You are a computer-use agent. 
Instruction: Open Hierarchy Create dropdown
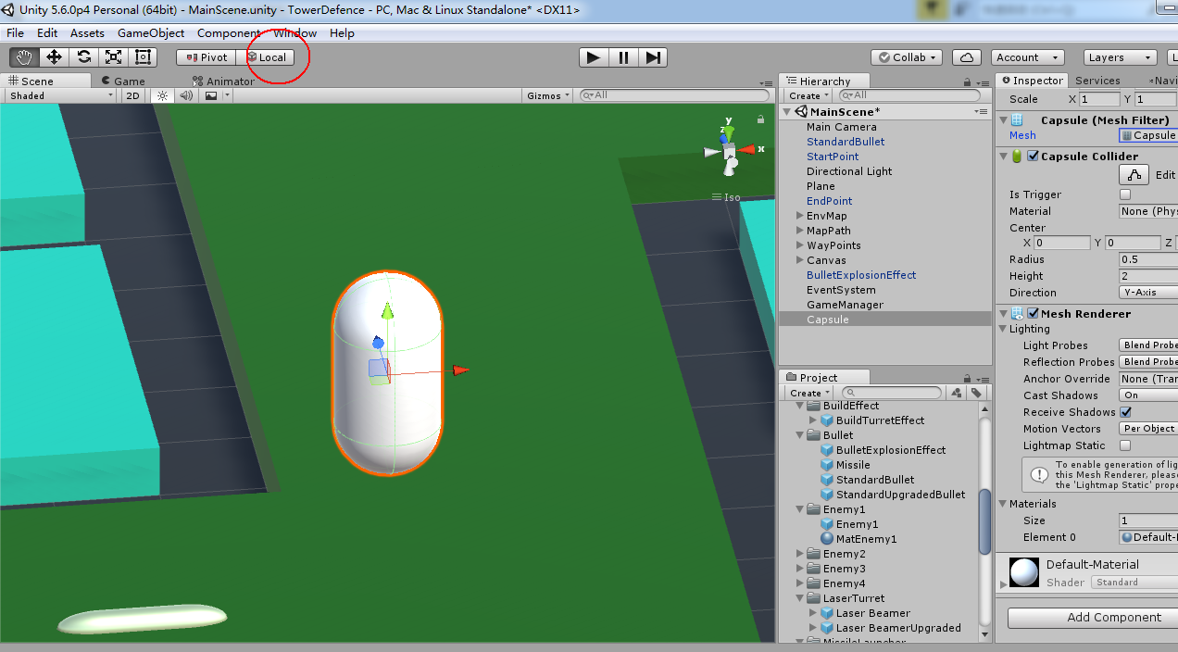pyautogui.click(x=808, y=95)
